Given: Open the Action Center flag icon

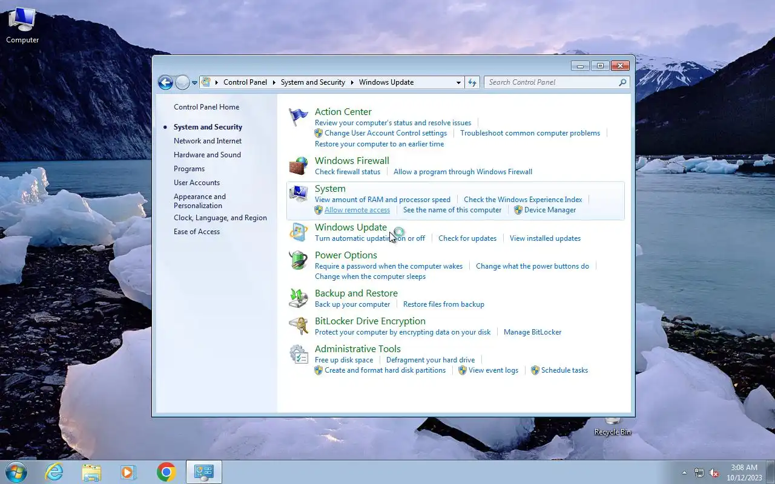Looking at the screenshot, I should point(298,117).
